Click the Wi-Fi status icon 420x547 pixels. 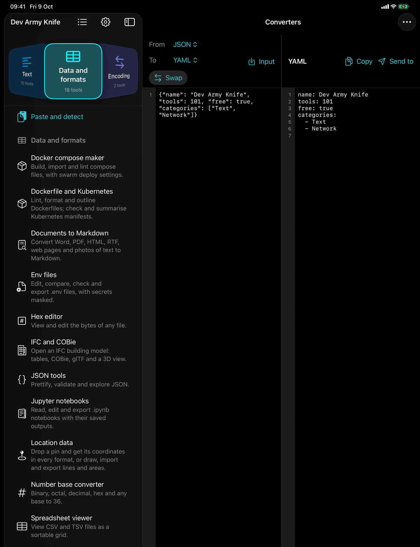(x=393, y=7)
